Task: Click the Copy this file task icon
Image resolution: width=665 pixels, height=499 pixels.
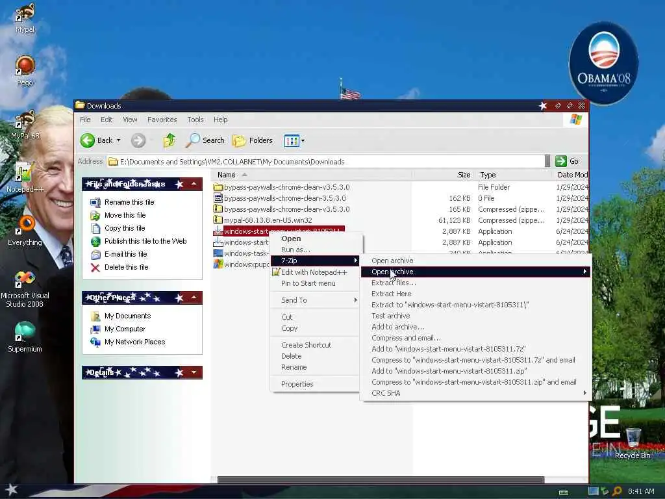Action: tap(95, 228)
